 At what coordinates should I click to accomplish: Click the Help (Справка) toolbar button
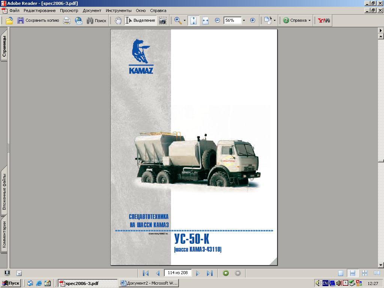pos(295,21)
